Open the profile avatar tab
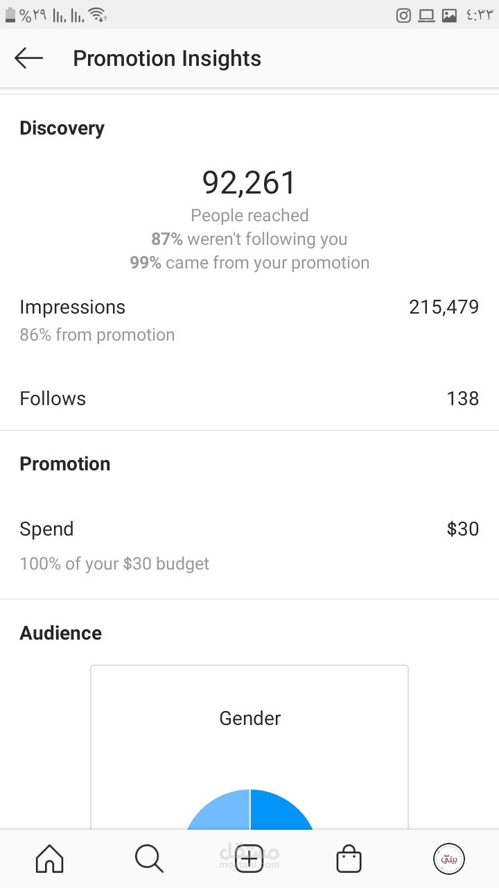The width and height of the screenshot is (499, 888). 448,860
